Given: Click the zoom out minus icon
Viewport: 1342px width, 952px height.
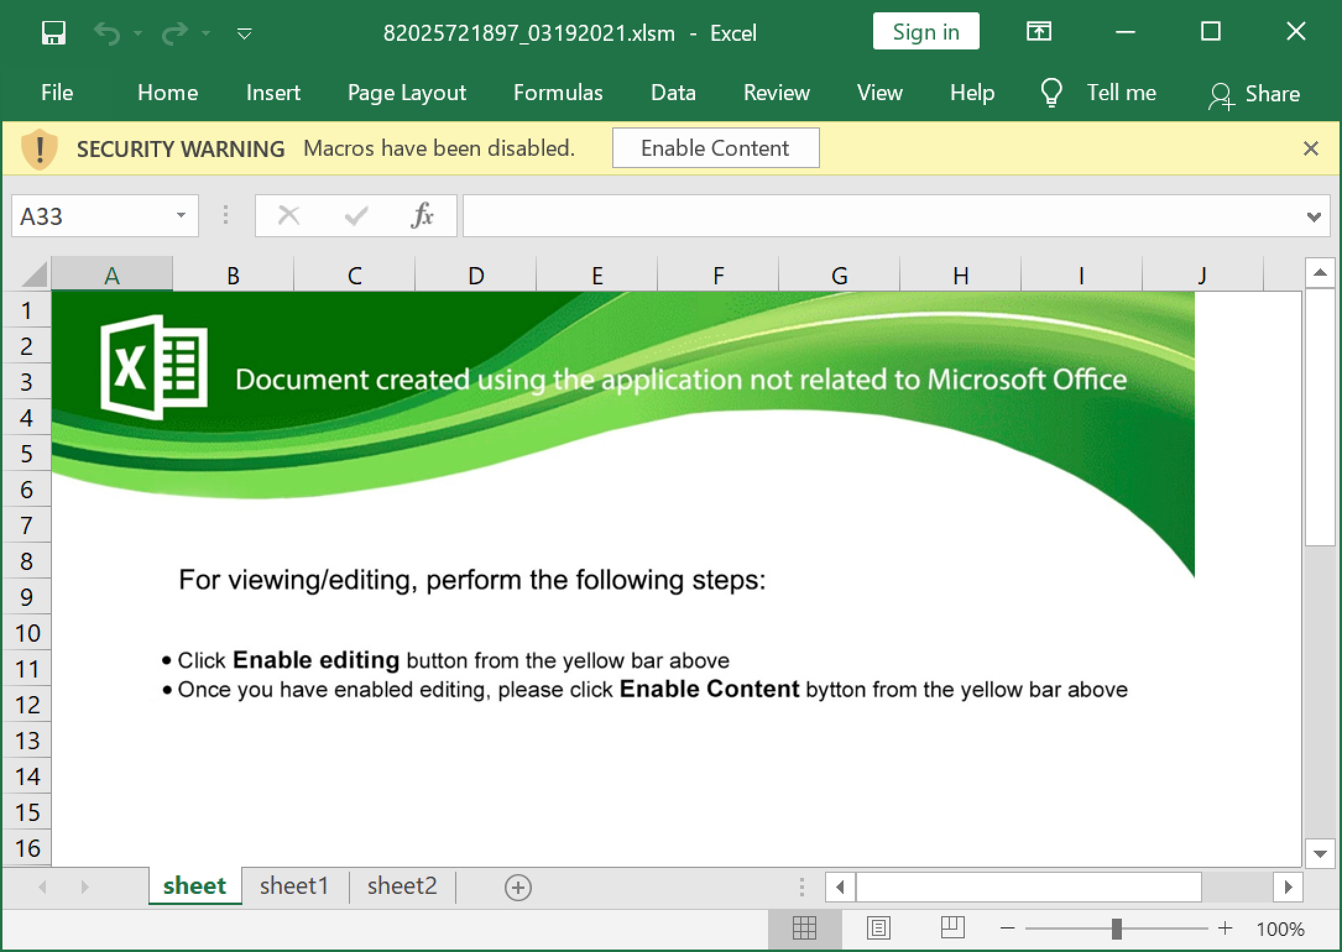Looking at the screenshot, I should click(1007, 928).
